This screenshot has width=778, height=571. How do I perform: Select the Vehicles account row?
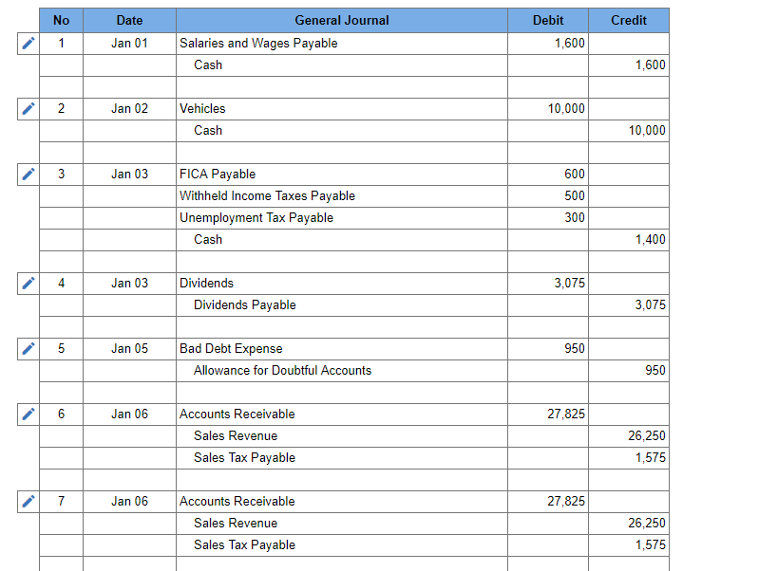[342, 109]
